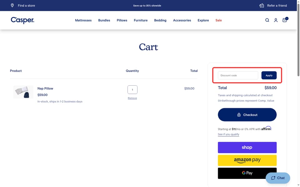This screenshot has width=300, height=187.
Task: Open the Explore menu
Action: pos(203,20)
